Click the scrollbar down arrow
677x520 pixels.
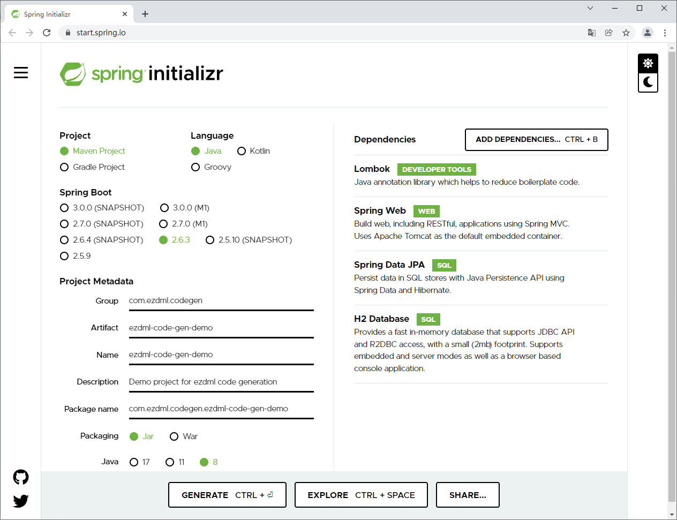[x=672, y=515]
